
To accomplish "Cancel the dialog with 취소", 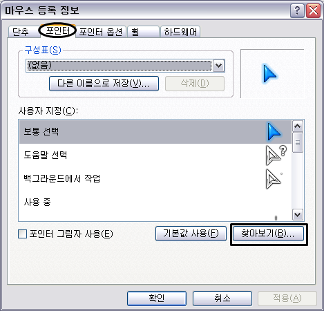I will coord(222,299).
